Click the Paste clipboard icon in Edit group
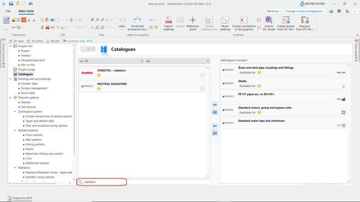360x202 pixels. pyautogui.click(x=47, y=20)
